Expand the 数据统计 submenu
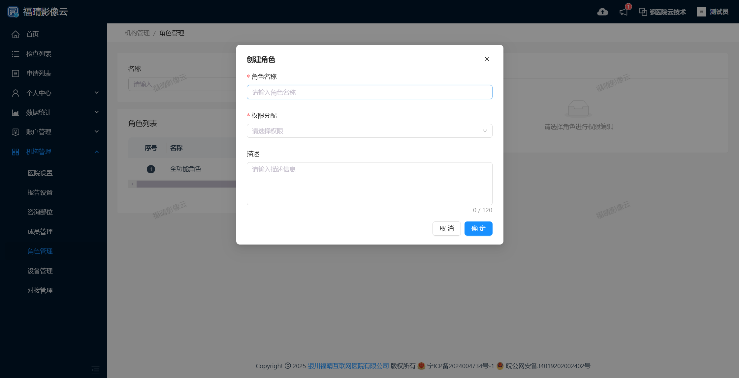This screenshot has width=739, height=378. [97, 112]
